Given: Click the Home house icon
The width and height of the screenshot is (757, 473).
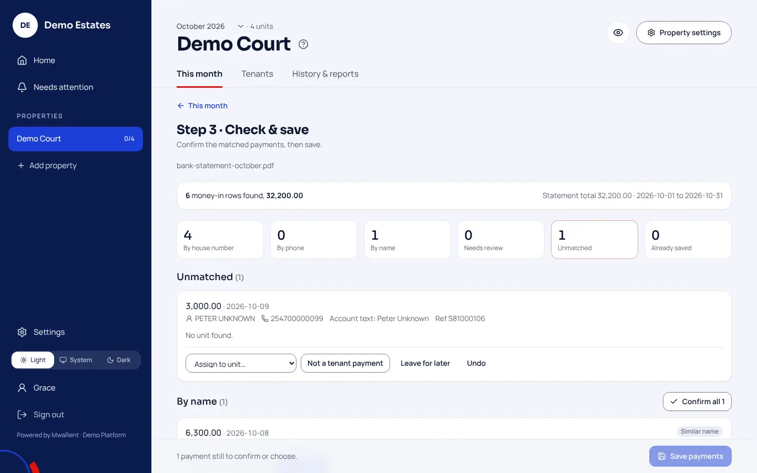Looking at the screenshot, I should pyautogui.click(x=22, y=60).
